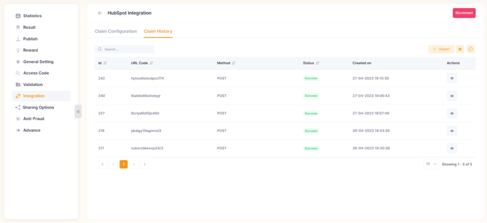Viewport: 487px width, 223px height.
Task: Click URL code pkalgy10agnrcsl3
Action: [146, 131]
